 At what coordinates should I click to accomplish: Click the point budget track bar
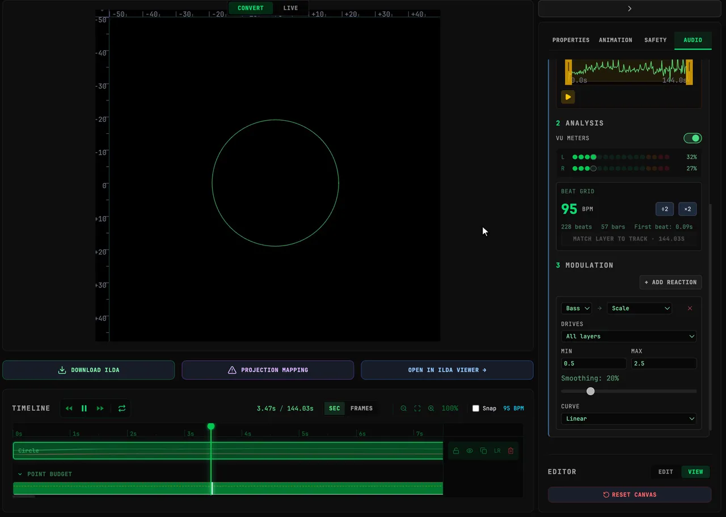point(228,488)
